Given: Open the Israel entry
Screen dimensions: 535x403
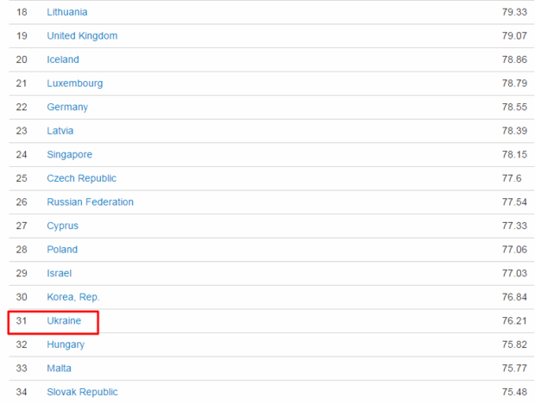Looking at the screenshot, I should (x=60, y=273).
